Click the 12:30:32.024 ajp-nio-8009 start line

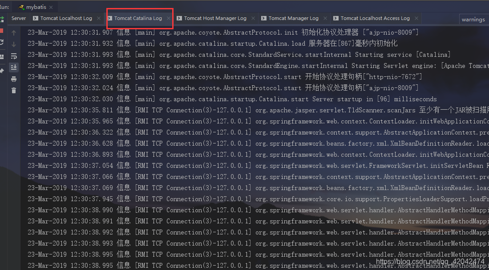click(x=223, y=88)
